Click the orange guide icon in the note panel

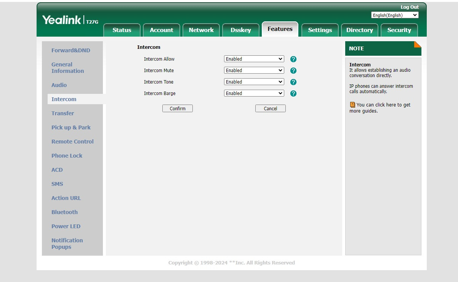tap(352, 105)
